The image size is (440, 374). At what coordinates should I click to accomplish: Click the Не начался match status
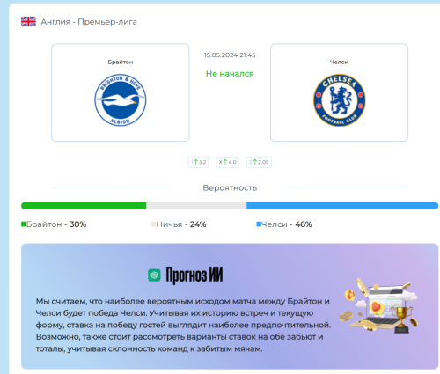[x=230, y=74]
